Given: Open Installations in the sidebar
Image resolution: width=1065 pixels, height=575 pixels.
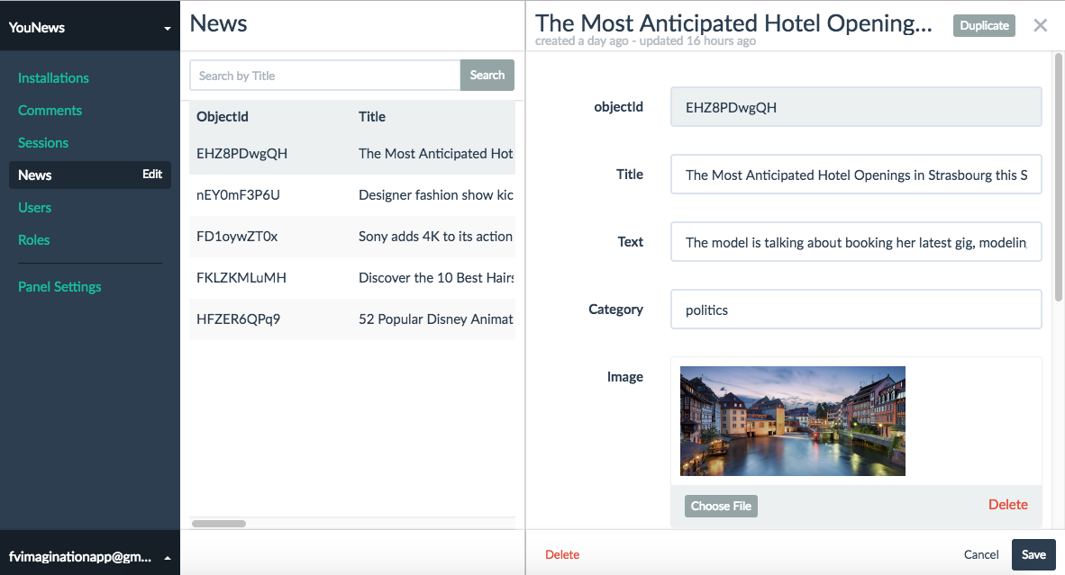Looking at the screenshot, I should click(x=53, y=78).
